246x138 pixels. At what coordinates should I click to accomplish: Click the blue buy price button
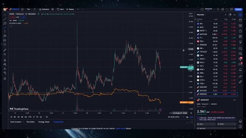click(23, 17)
